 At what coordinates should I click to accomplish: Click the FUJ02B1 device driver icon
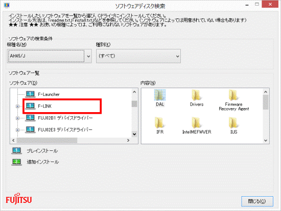(30, 118)
